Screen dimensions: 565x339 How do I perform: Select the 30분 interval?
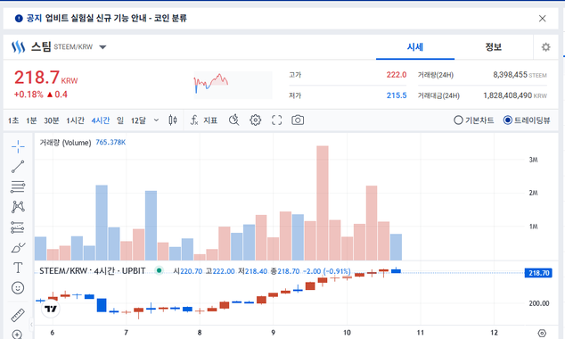tap(52, 120)
